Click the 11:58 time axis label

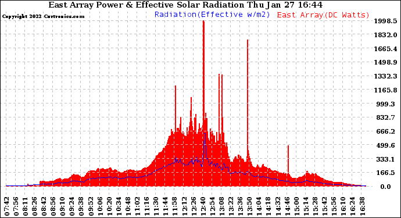coord(175,206)
